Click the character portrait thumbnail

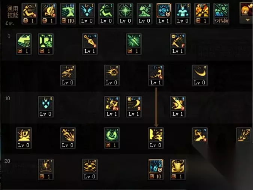(x=247, y=10)
